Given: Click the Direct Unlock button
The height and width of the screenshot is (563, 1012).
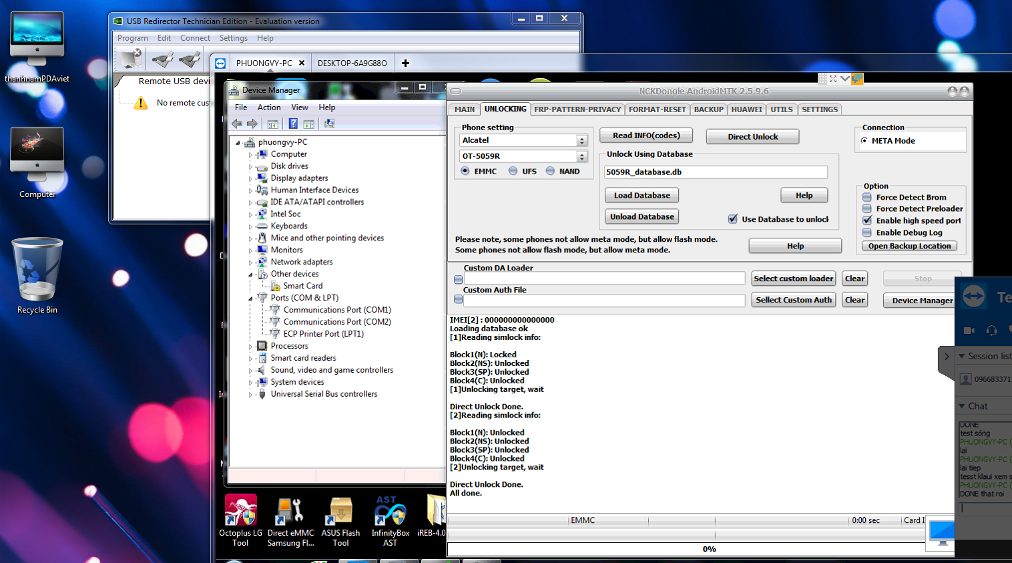Looking at the screenshot, I should click(x=752, y=136).
